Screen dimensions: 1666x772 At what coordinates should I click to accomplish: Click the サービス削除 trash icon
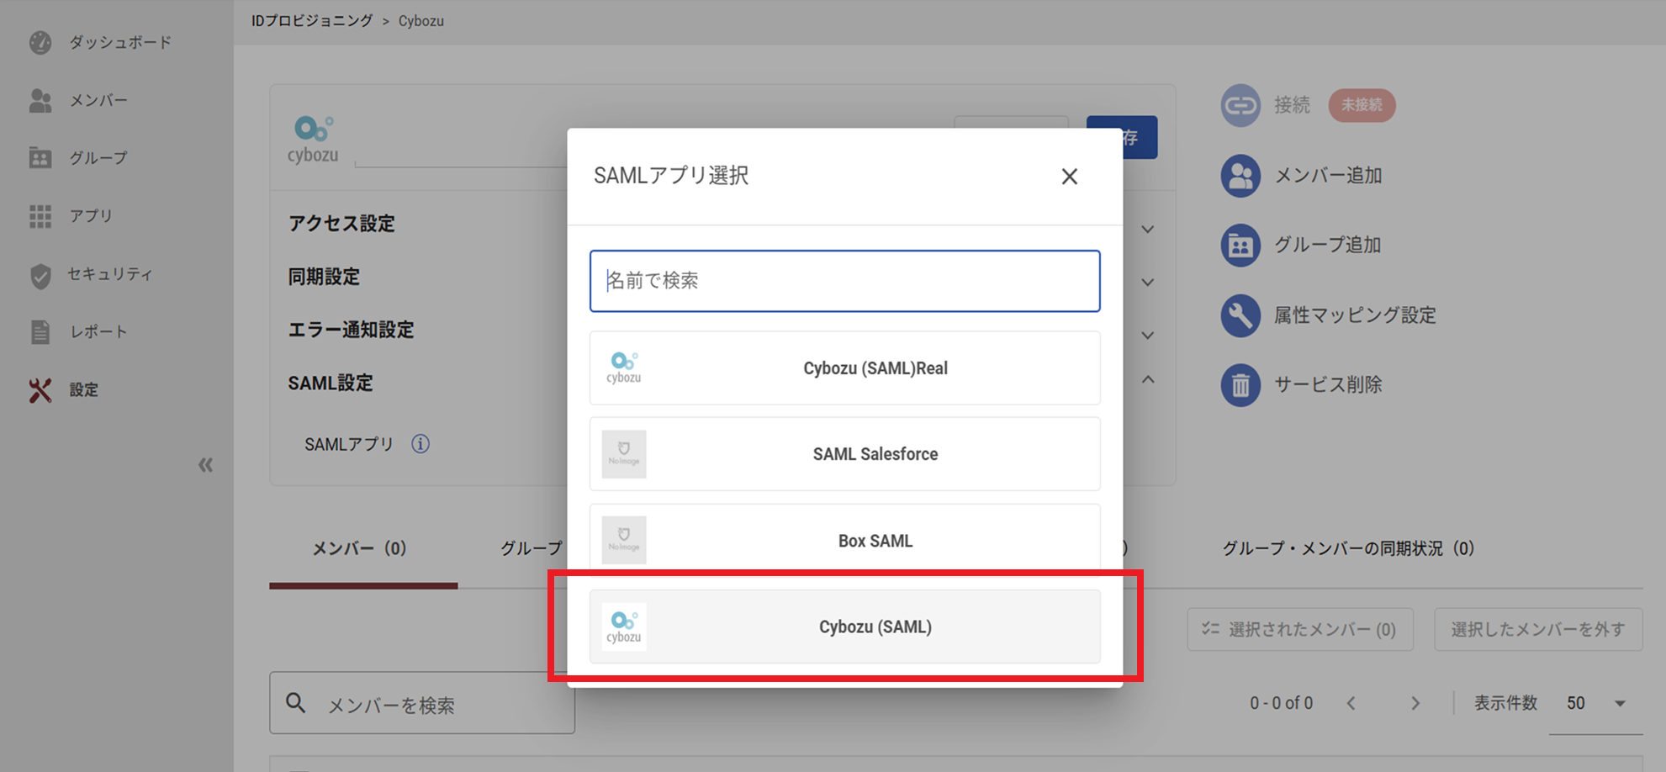pyautogui.click(x=1240, y=385)
